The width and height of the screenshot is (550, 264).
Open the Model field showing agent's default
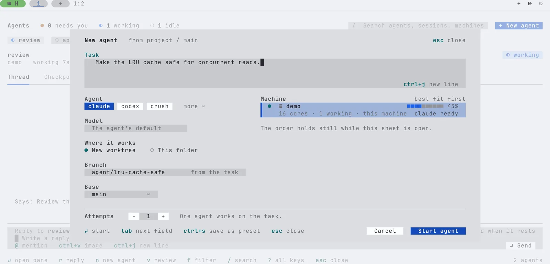[x=136, y=128]
